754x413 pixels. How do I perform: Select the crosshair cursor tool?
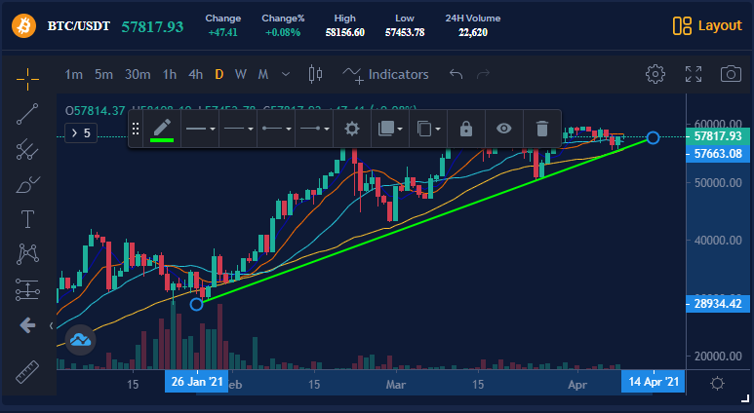27,78
